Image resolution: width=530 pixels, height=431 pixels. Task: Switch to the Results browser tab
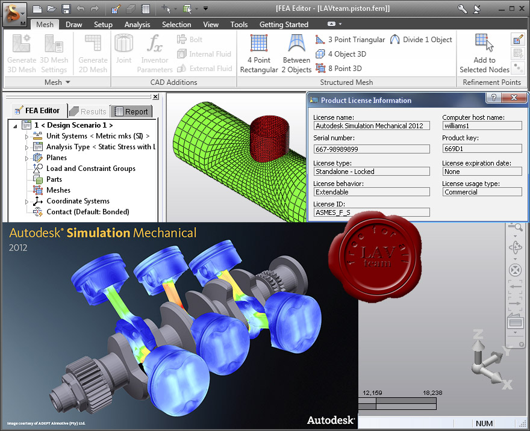click(89, 111)
